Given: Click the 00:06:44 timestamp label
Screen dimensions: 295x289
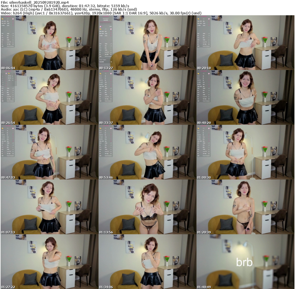Looking at the screenshot, I should (8, 68).
